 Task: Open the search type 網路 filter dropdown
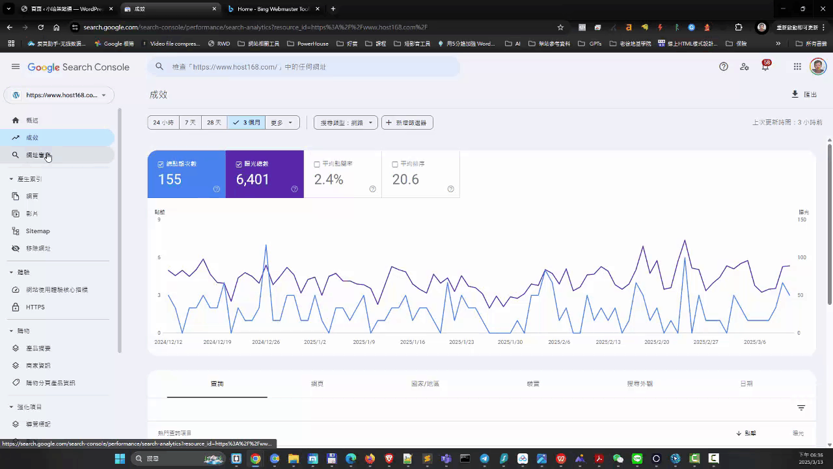[x=346, y=122]
